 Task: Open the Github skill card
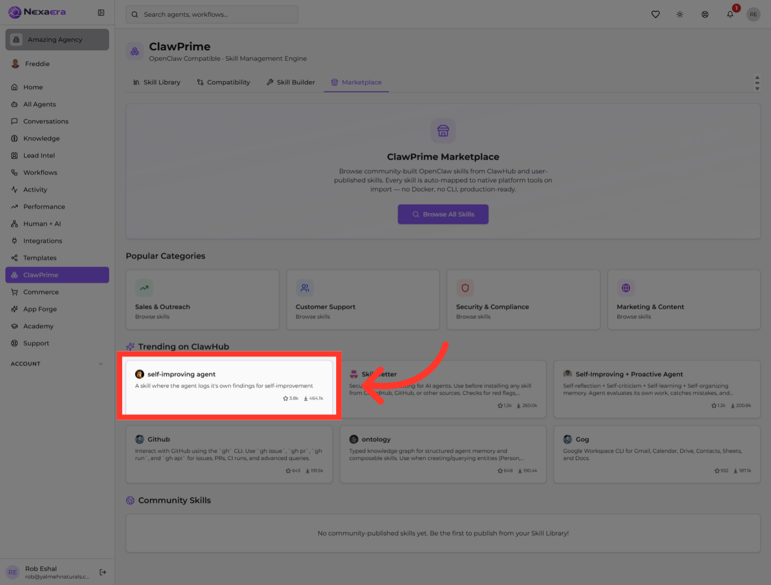[229, 454]
